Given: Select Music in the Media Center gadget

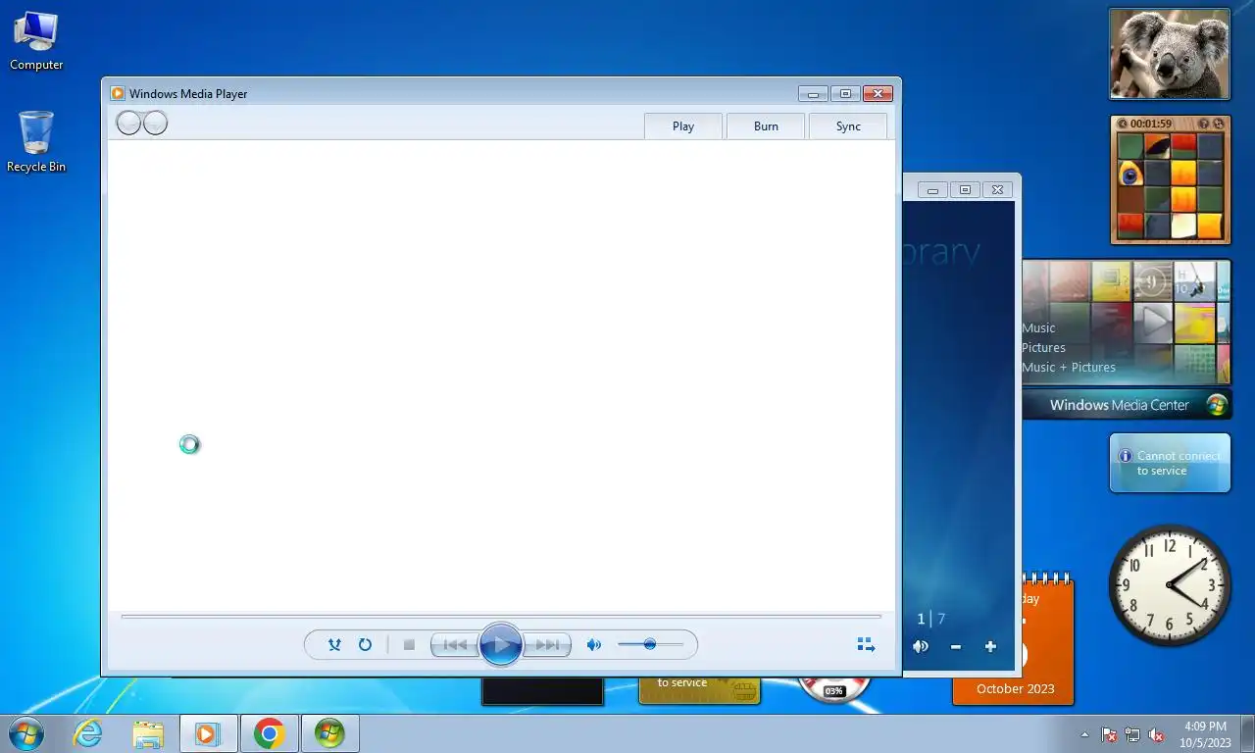Looking at the screenshot, I should point(1038,328).
